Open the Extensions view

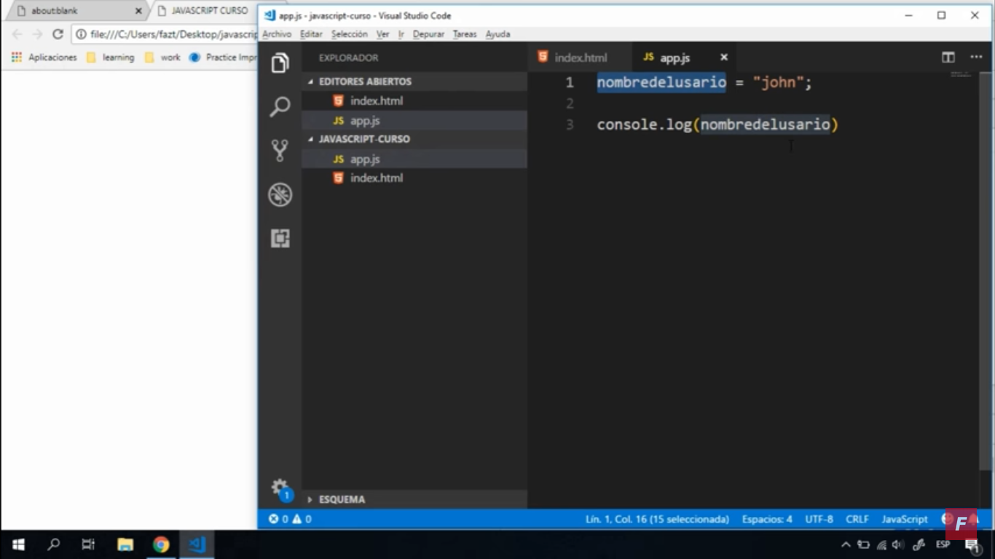(x=280, y=238)
